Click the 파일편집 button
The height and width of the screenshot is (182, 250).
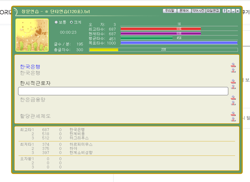(x=213, y=11)
